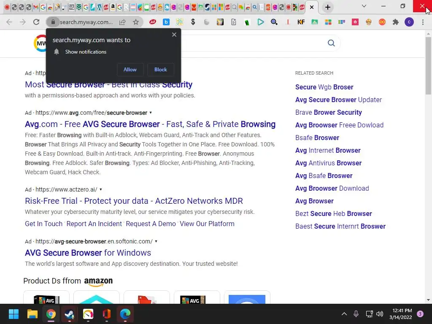The height and width of the screenshot is (324, 432).
Task: Open the blue 'b' extension
Action: pos(166,22)
